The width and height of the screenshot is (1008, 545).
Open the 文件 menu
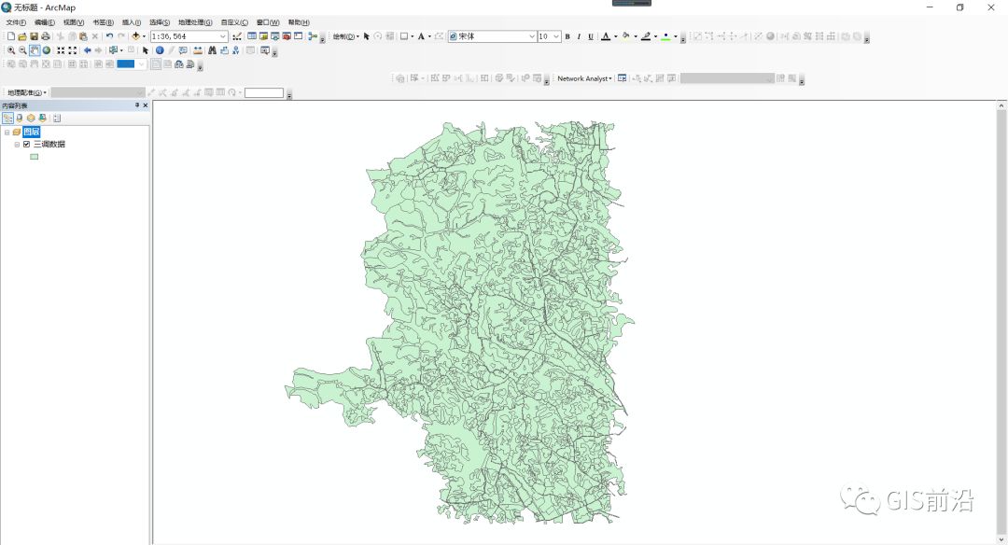(x=16, y=22)
